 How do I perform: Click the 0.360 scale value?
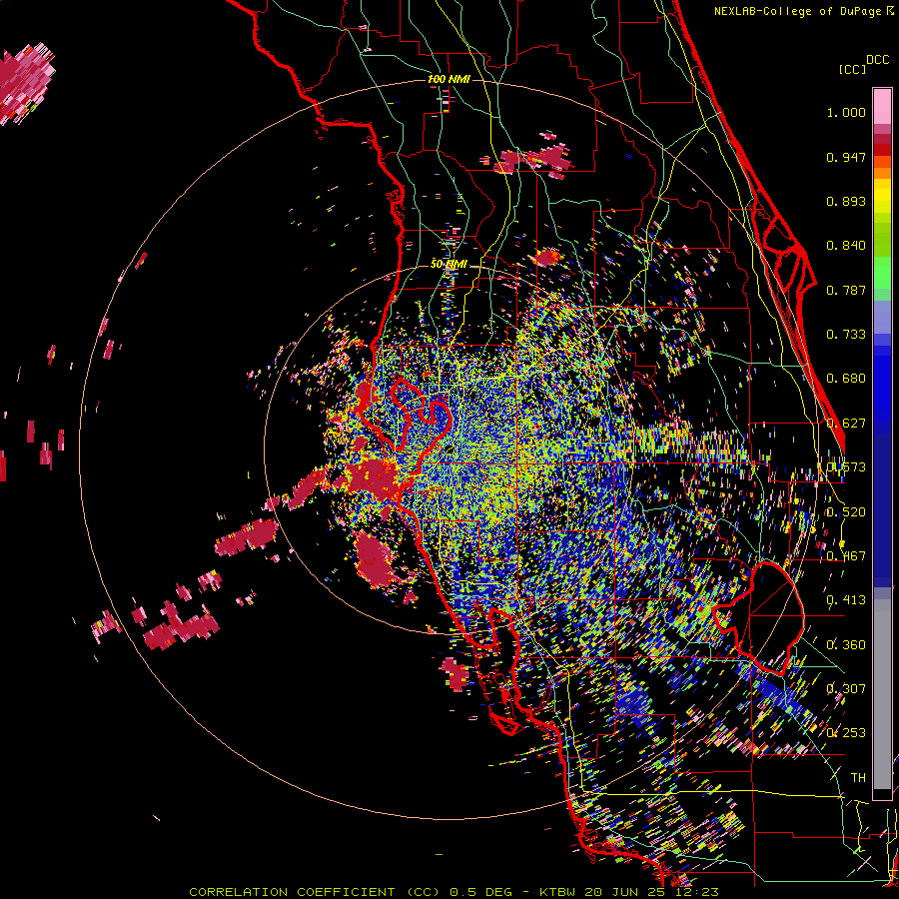[x=846, y=645]
